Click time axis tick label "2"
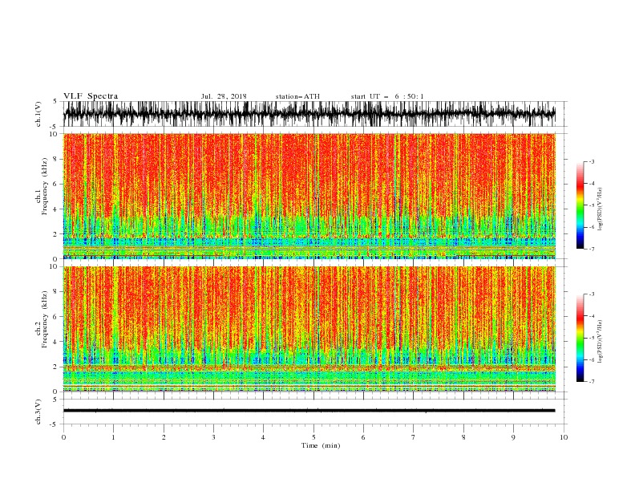The image size is (635, 491). click(164, 437)
